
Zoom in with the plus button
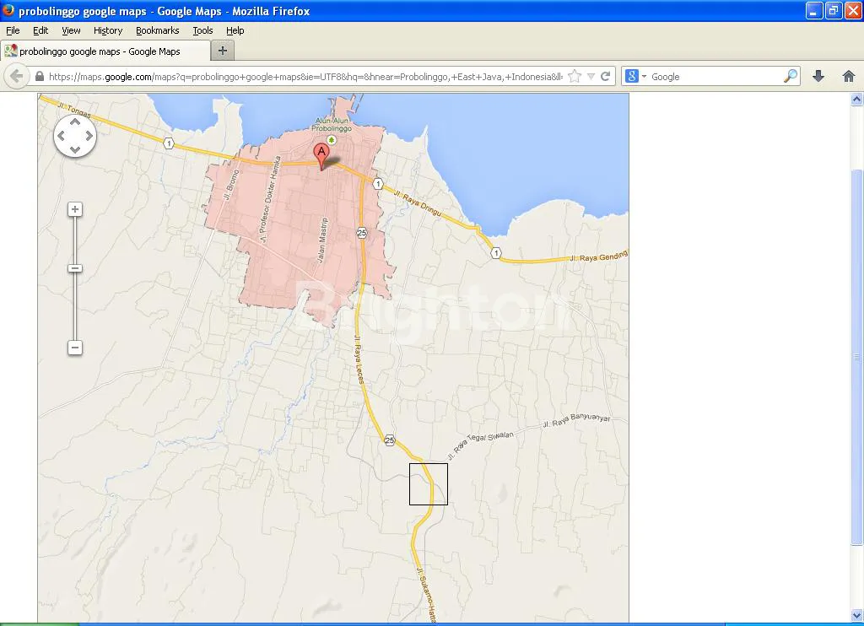(x=75, y=209)
